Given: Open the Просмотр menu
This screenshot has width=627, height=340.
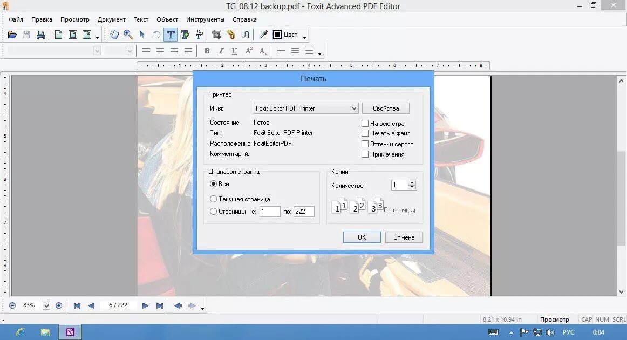Looking at the screenshot, I should tap(75, 19).
